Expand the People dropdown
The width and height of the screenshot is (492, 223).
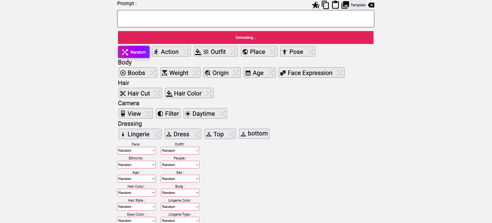click(x=180, y=165)
